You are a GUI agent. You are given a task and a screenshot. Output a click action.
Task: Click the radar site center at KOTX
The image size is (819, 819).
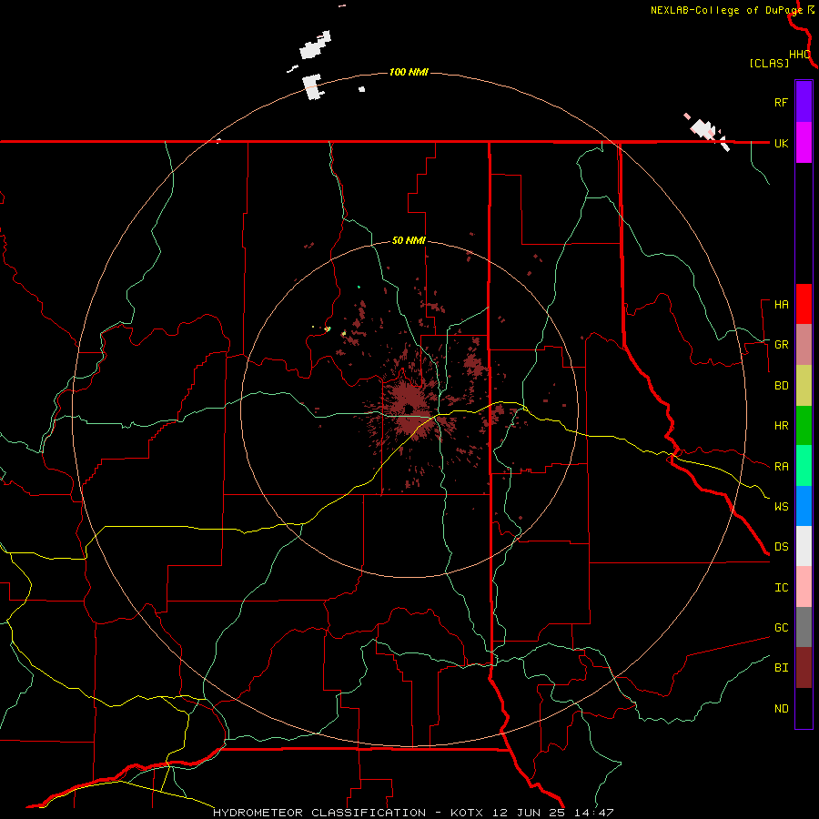tap(409, 409)
